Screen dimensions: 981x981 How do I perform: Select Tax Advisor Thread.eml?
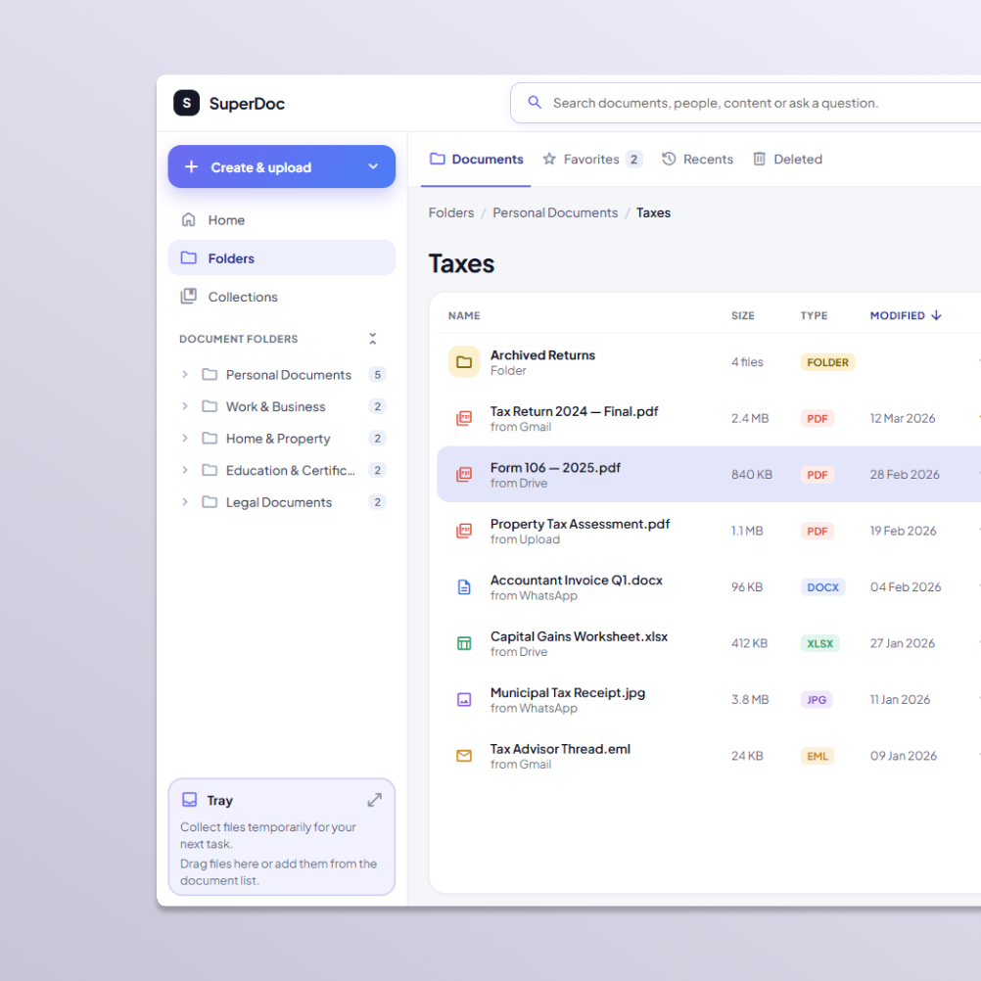click(709, 756)
